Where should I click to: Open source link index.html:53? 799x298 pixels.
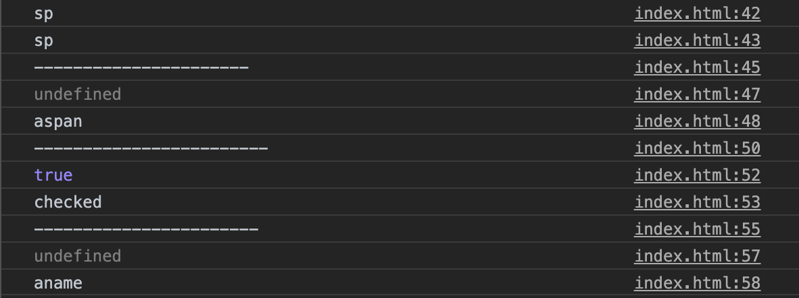(697, 202)
